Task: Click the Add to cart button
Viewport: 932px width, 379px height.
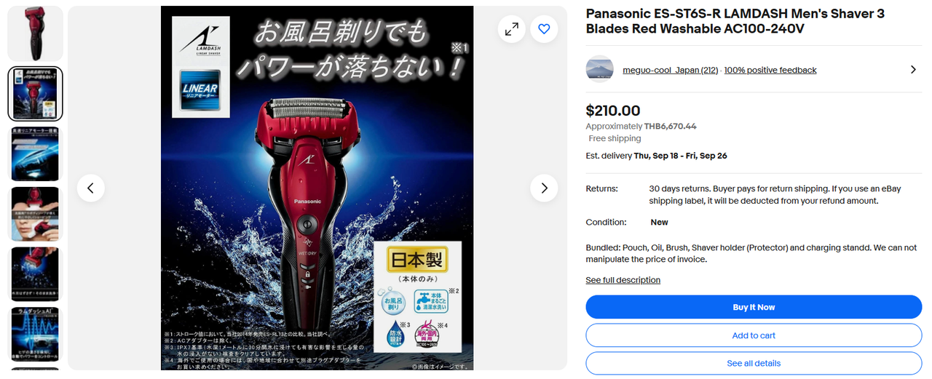Action: click(x=754, y=335)
